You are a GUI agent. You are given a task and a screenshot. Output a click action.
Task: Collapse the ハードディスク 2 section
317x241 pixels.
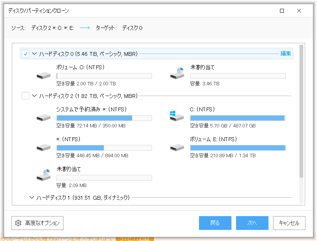coord(34,96)
